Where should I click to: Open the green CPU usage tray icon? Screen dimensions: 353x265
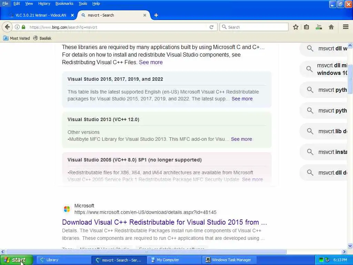click(x=321, y=260)
